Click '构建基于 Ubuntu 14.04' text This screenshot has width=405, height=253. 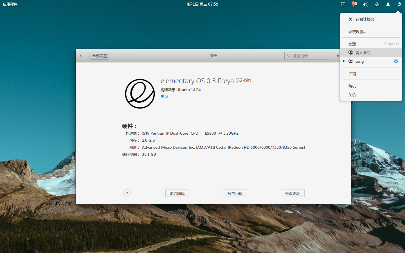coord(181,90)
